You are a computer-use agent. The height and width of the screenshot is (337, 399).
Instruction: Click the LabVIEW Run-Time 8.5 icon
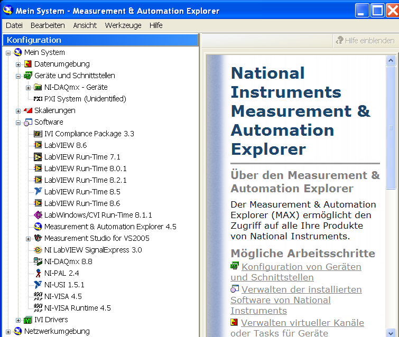pyautogui.click(x=38, y=192)
